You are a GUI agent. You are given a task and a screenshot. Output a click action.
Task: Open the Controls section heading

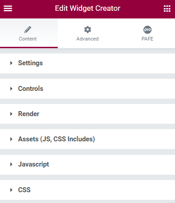point(31,89)
